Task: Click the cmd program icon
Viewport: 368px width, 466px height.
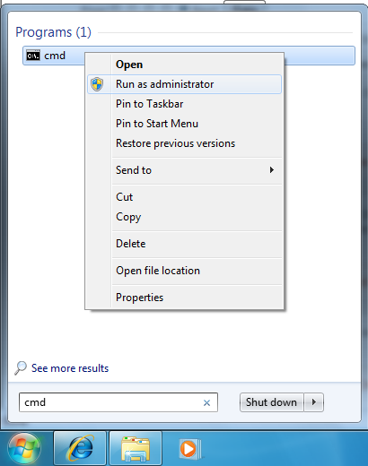Action: pos(33,56)
